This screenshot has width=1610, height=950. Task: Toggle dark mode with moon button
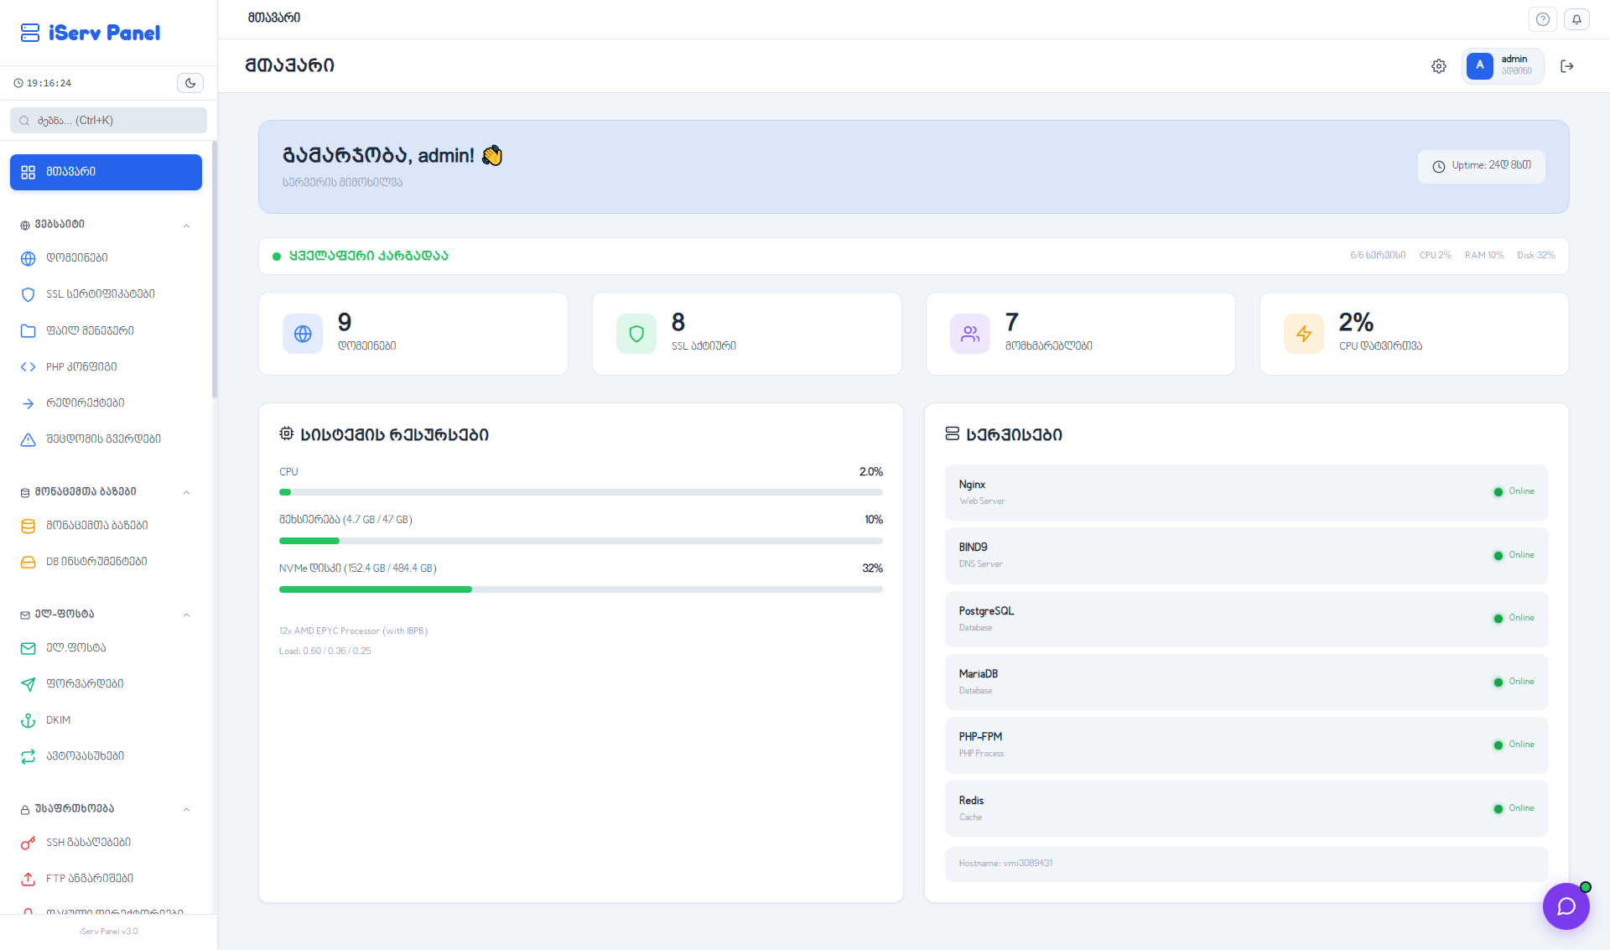coord(190,83)
